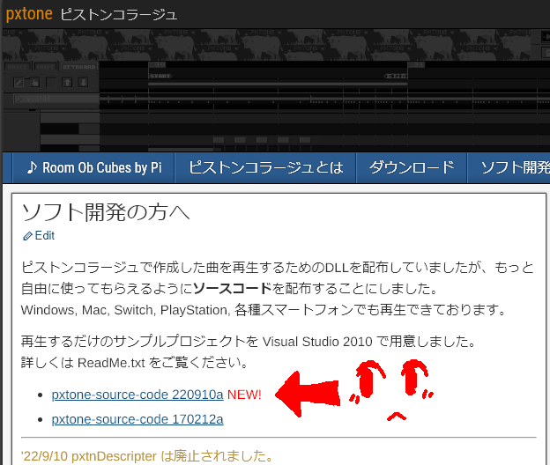Click the pxtone editor banner image
550x465 pixels.
[276, 91]
